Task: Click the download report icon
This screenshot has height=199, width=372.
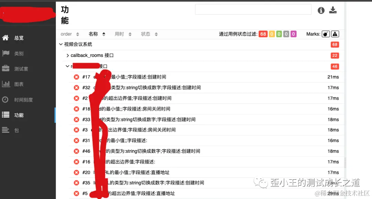Action: pos(333,10)
